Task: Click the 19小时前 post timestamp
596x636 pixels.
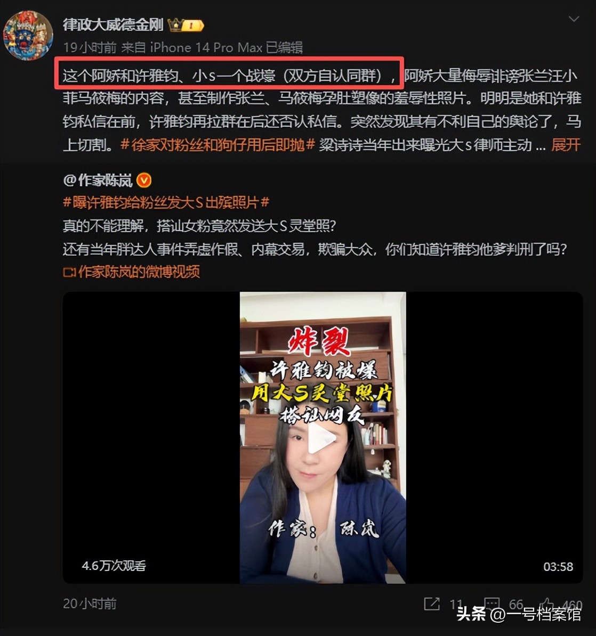Action: pos(90,47)
